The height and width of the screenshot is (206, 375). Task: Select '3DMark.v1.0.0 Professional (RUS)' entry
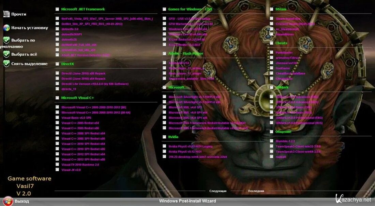coord(299,123)
